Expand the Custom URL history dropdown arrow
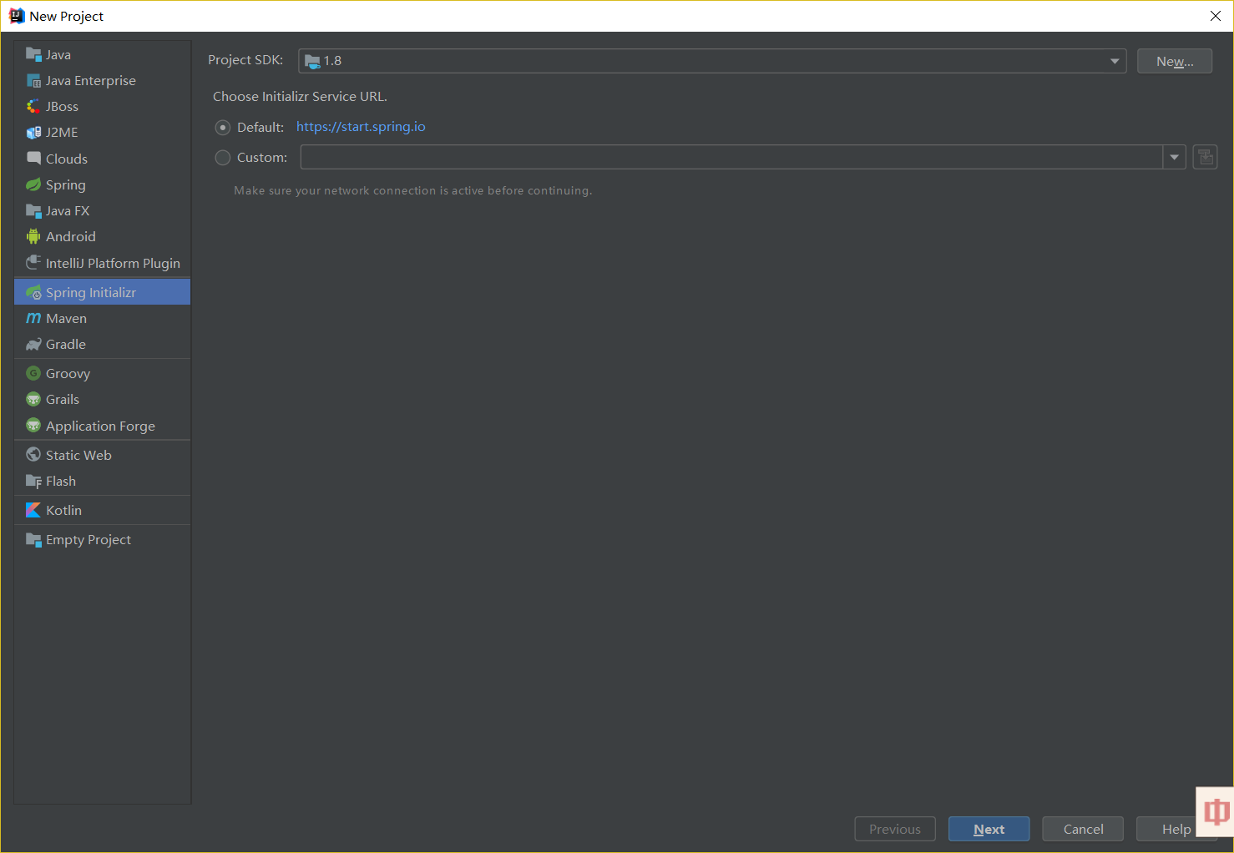The width and height of the screenshot is (1234, 853). point(1175,157)
